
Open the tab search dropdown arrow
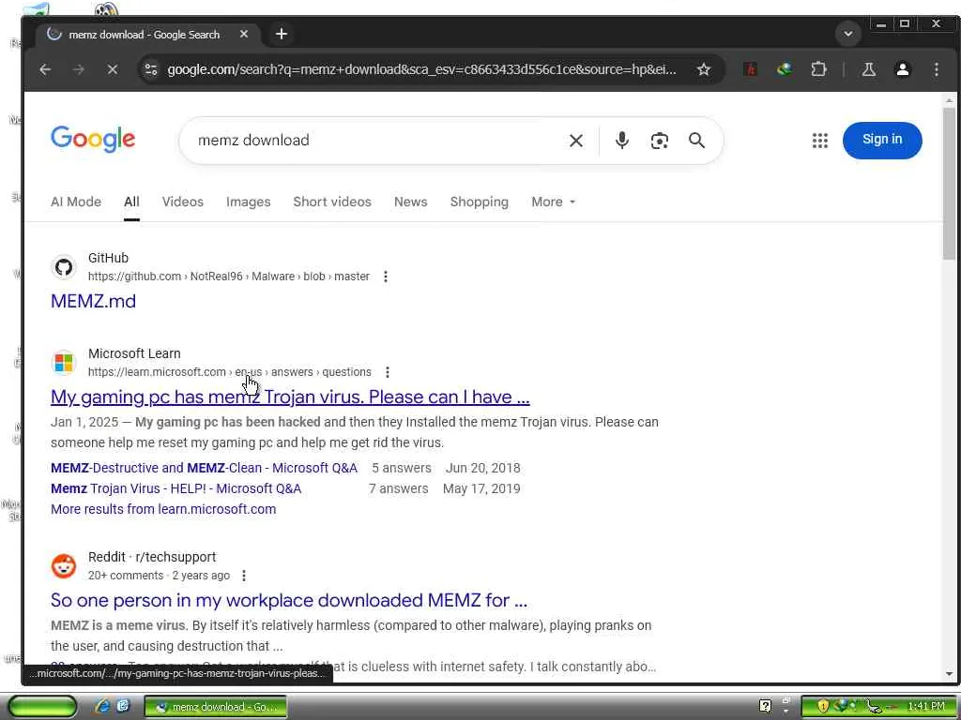pyautogui.click(x=848, y=34)
